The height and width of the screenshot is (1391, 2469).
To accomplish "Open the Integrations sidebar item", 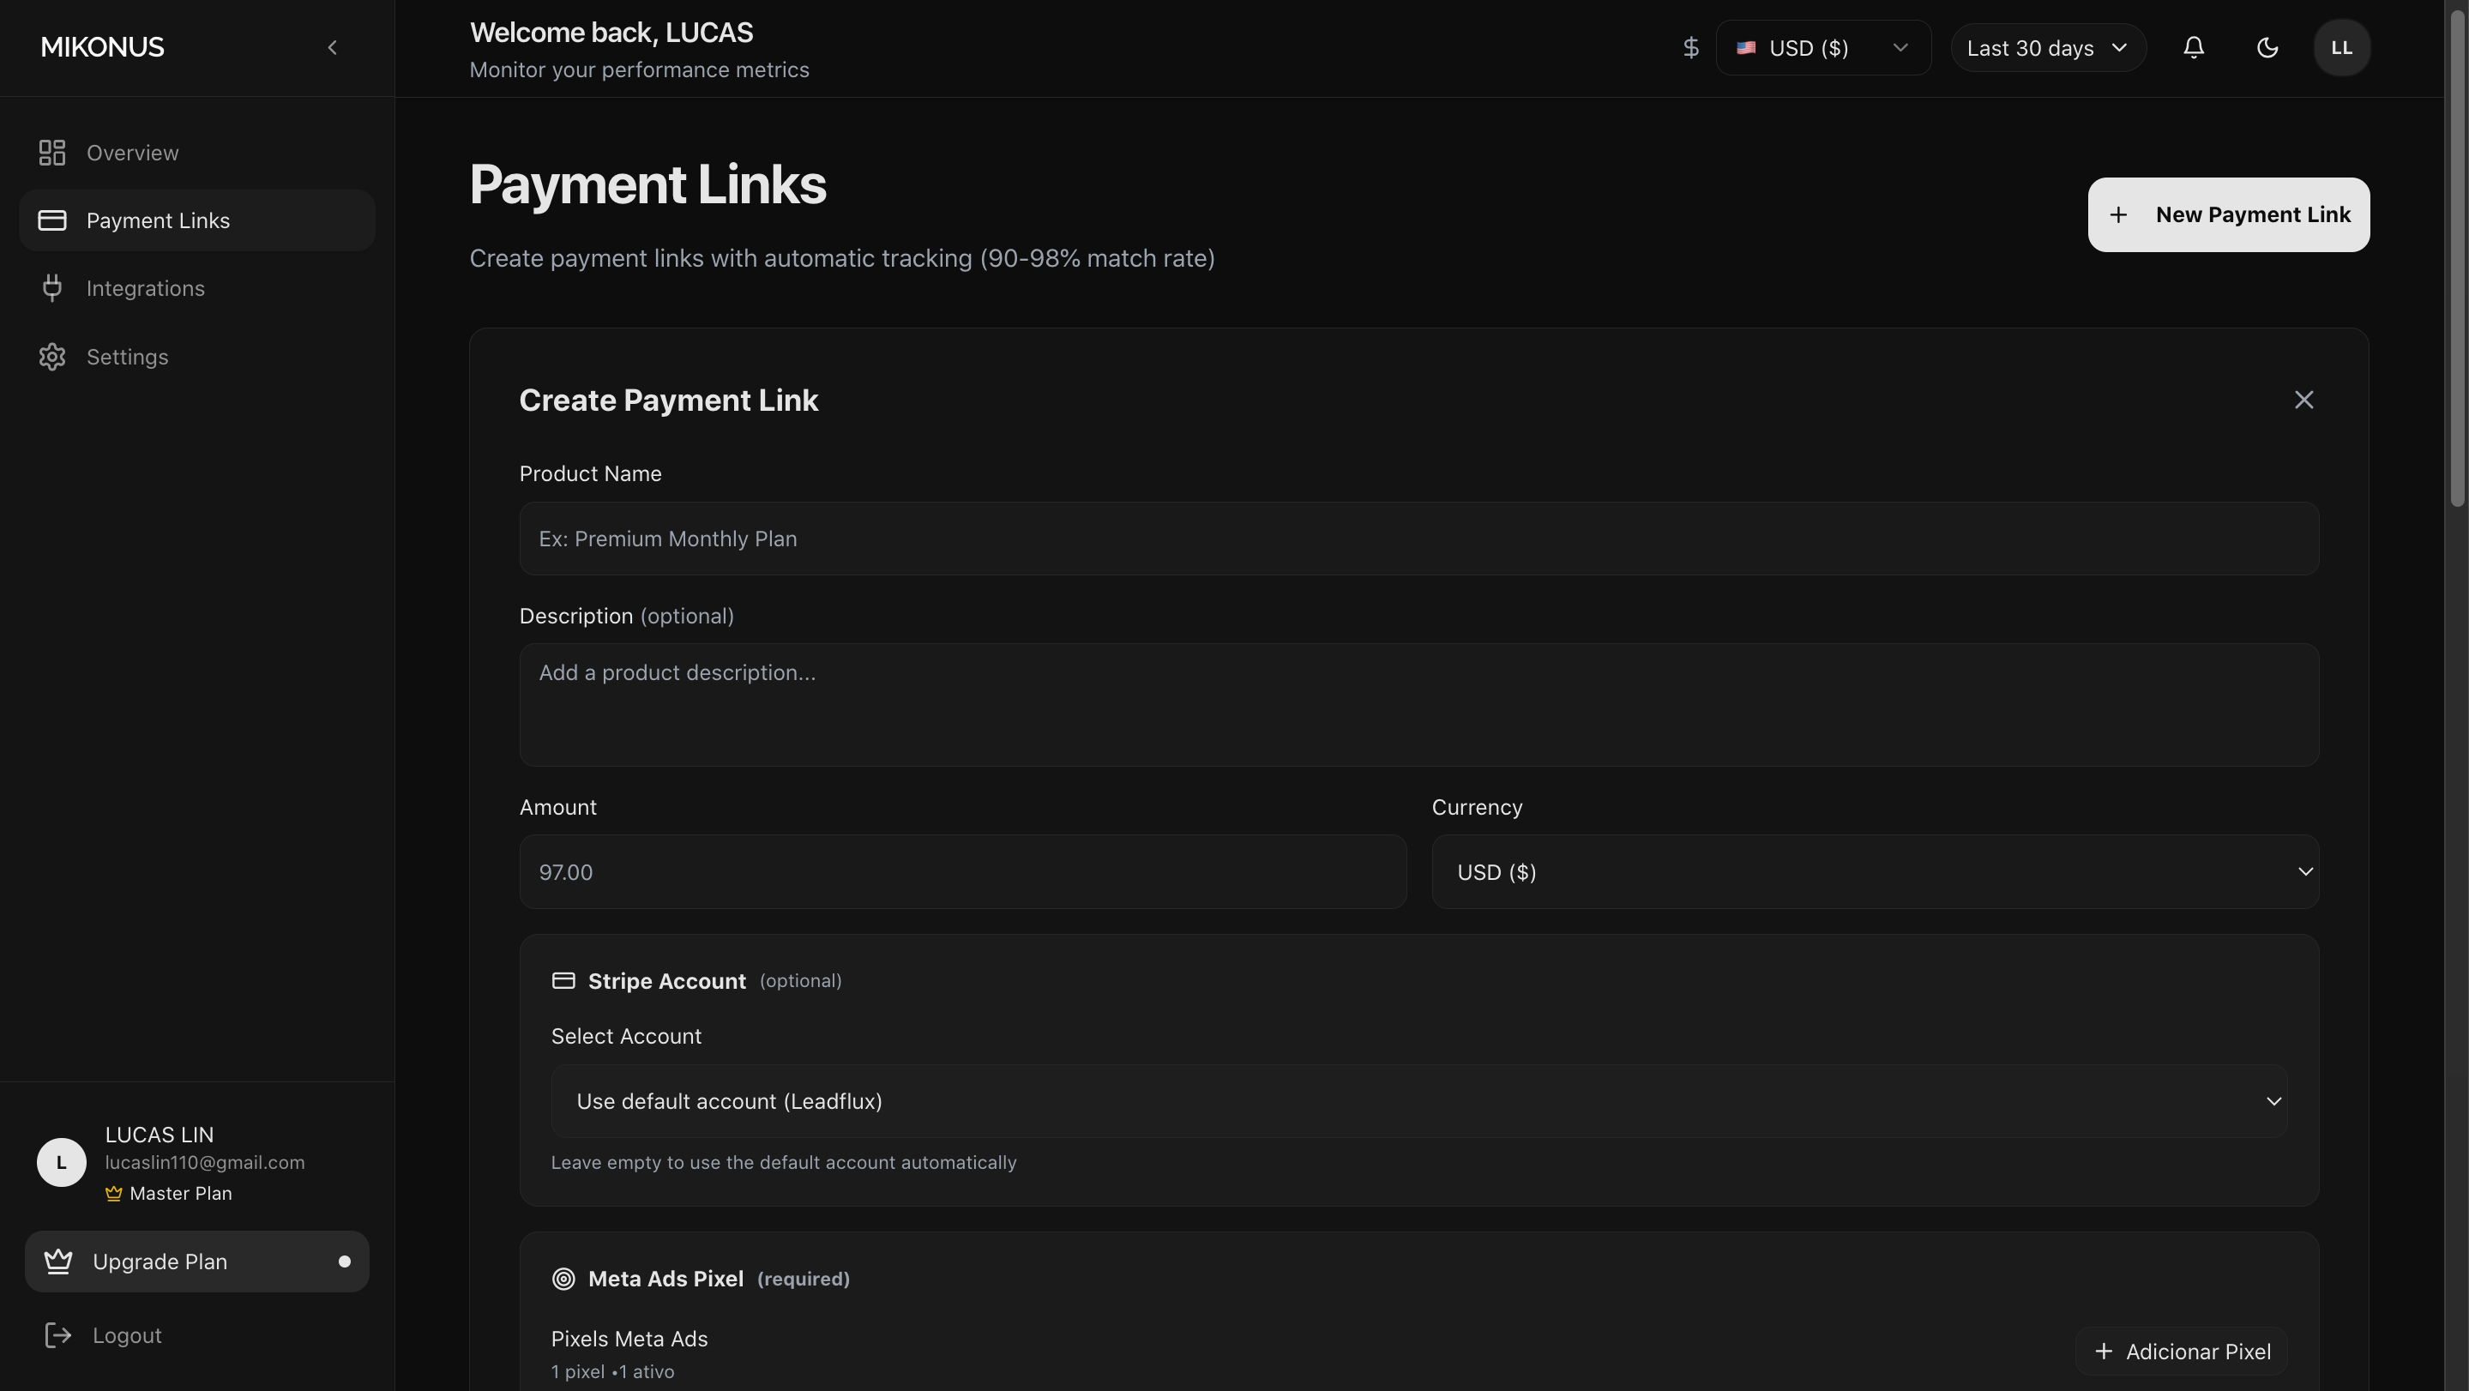I will coord(145,288).
